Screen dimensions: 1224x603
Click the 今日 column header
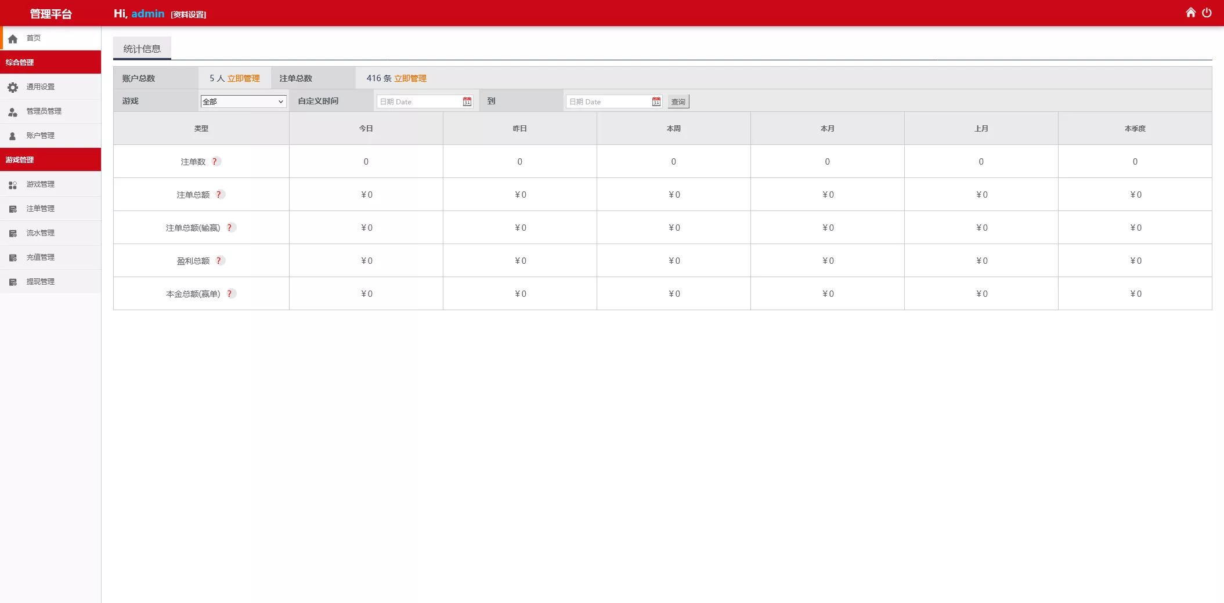click(x=366, y=128)
